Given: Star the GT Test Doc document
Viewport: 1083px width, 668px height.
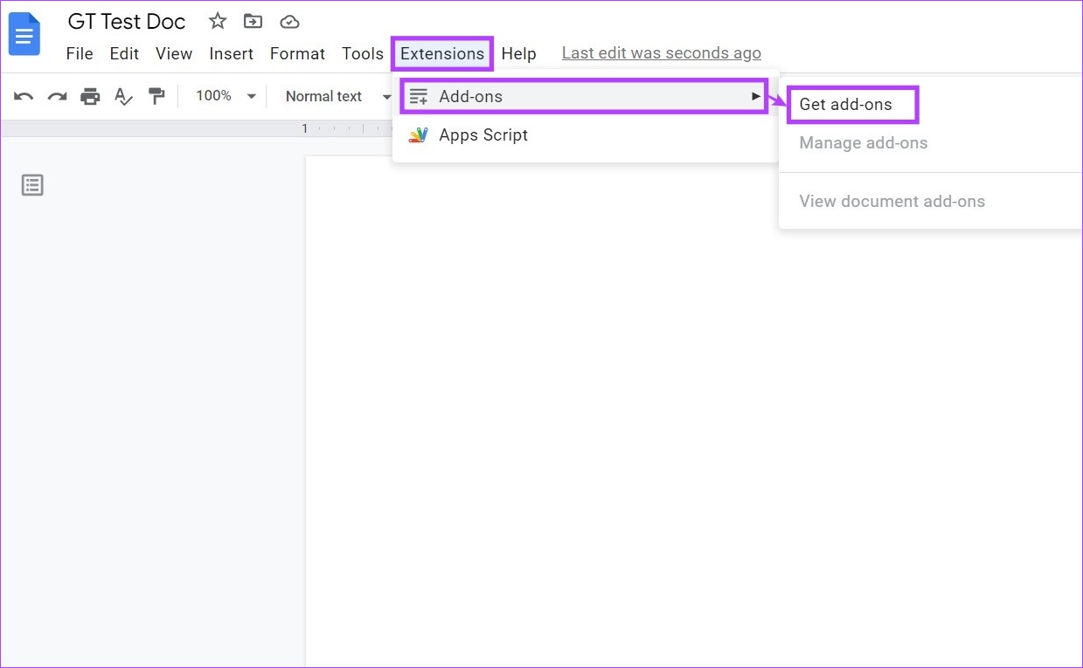Looking at the screenshot, I should coord(218,21).
